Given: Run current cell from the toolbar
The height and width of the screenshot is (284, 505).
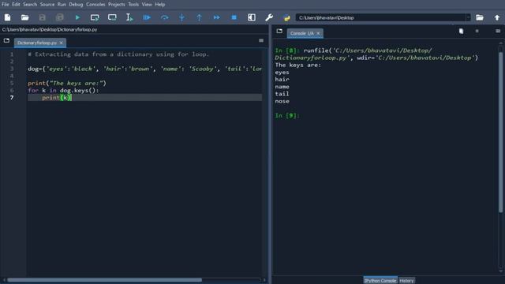Looking at the screenshot, I should pyautogui.click(x=95, y=17).
